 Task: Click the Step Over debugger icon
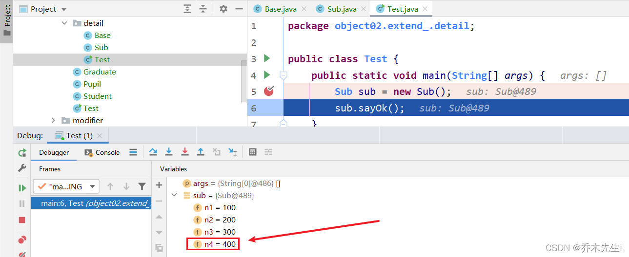click(153, 152)
